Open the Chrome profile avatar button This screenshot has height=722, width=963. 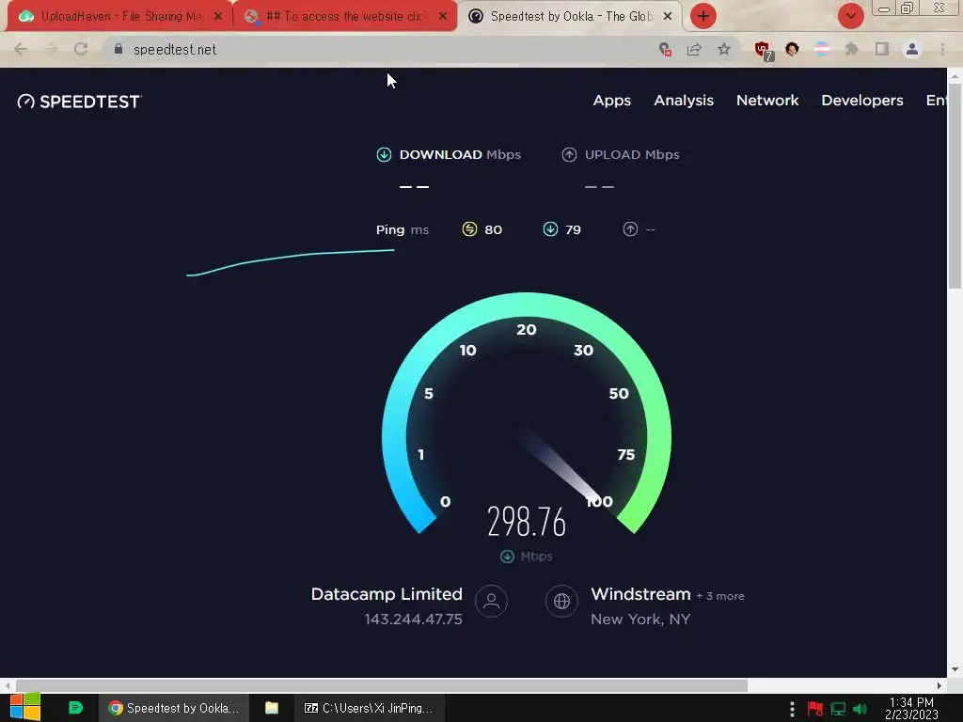coord(912,49)
